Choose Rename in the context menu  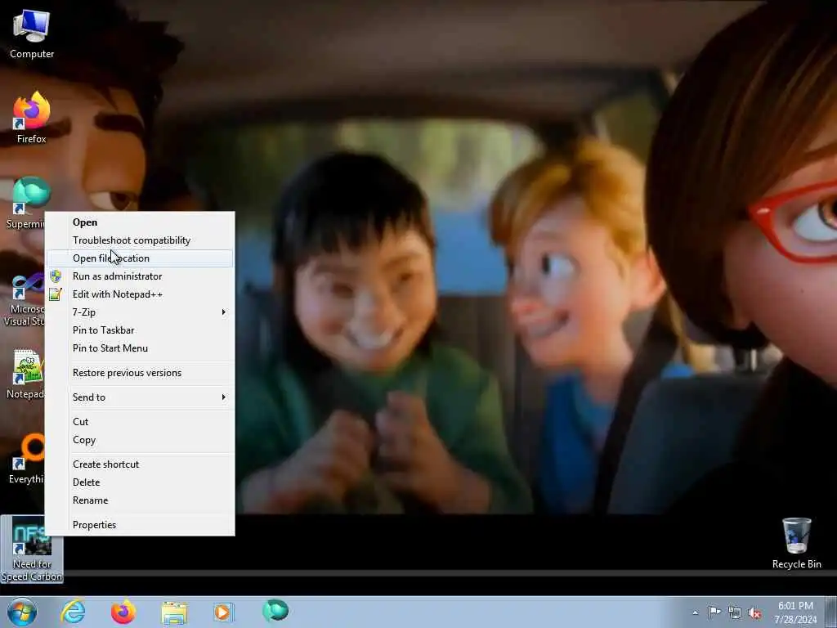coord(140,500)
